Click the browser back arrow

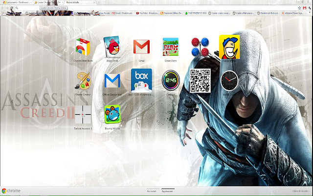(3, 8)
